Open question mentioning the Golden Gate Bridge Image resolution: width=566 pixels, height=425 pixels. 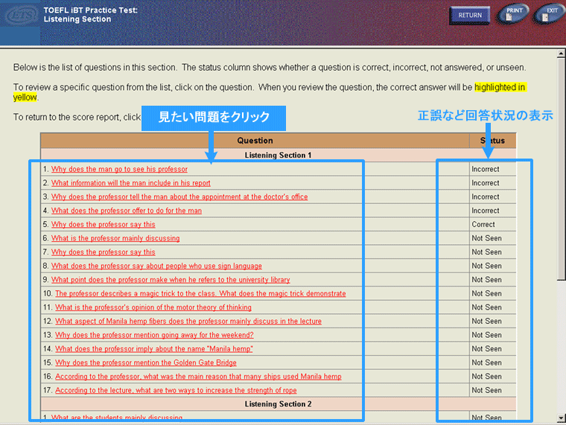(146, 362)
